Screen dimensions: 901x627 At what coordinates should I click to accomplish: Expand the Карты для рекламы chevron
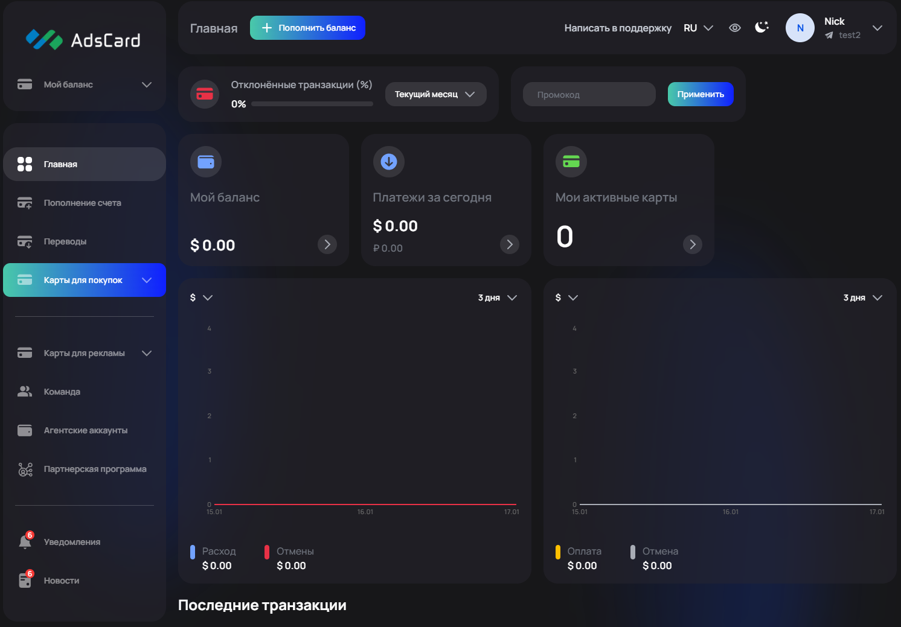coord(147,353)
